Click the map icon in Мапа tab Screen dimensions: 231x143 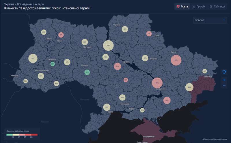178,6
